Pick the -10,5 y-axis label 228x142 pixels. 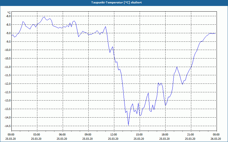8,59
